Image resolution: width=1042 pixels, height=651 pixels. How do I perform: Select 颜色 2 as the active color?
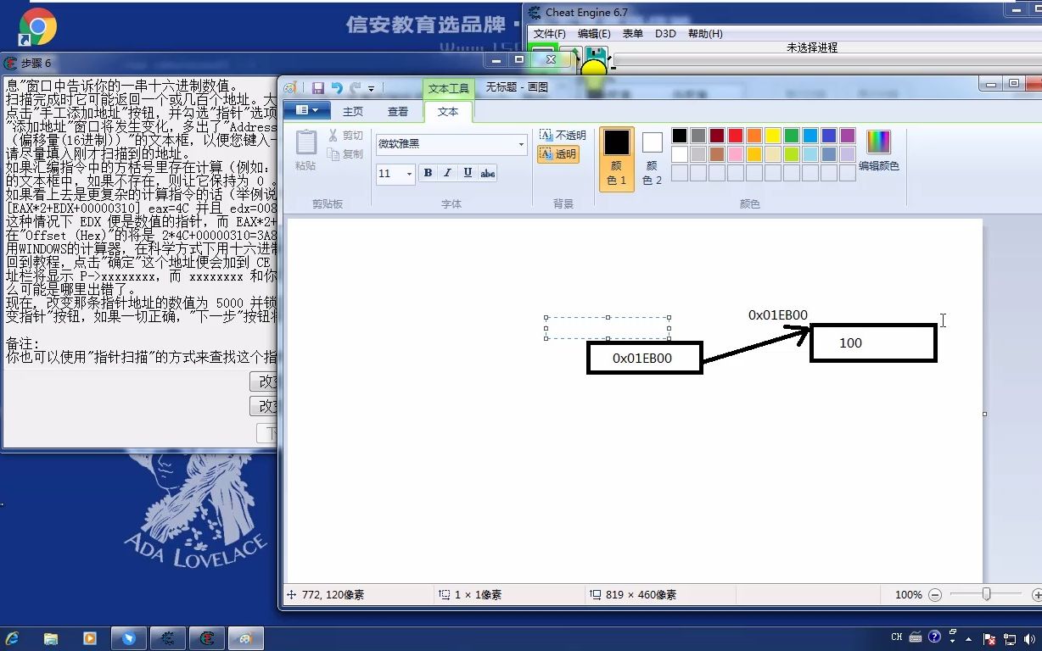point(651,158)
